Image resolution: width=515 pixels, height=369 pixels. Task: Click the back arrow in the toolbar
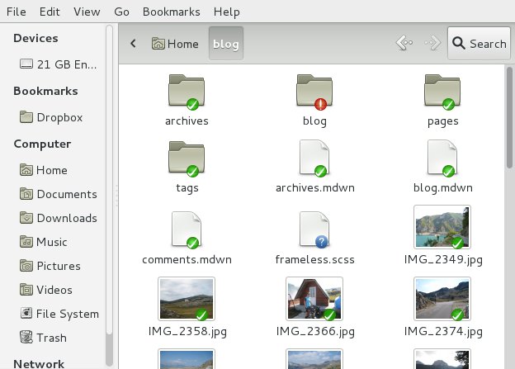pos(133,44)
